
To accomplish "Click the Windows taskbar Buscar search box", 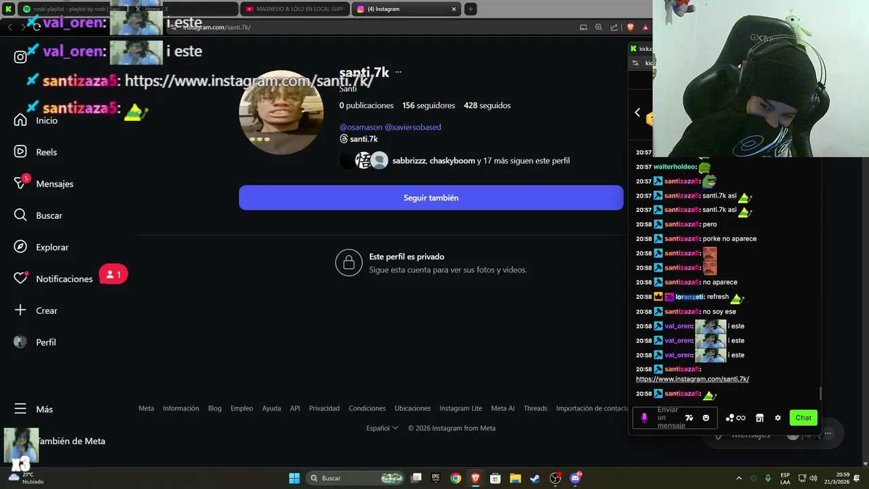I will point(356,478).
